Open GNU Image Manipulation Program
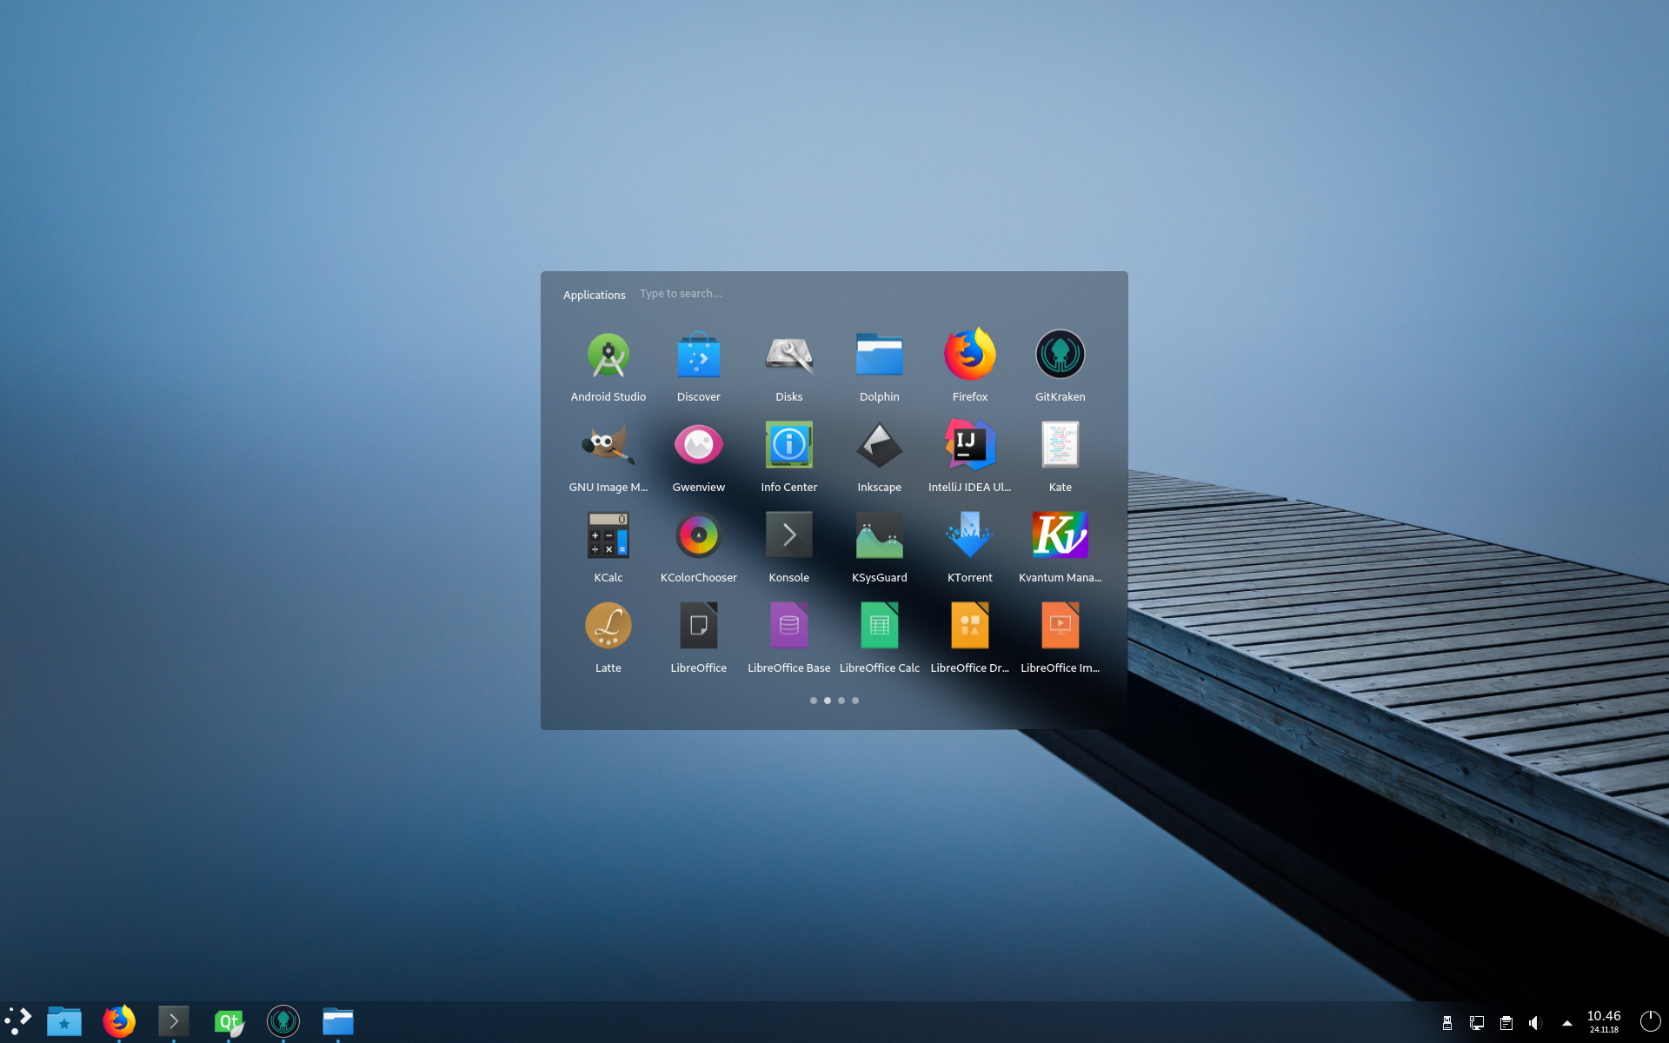1669x1043 pixels. (608, 456)
